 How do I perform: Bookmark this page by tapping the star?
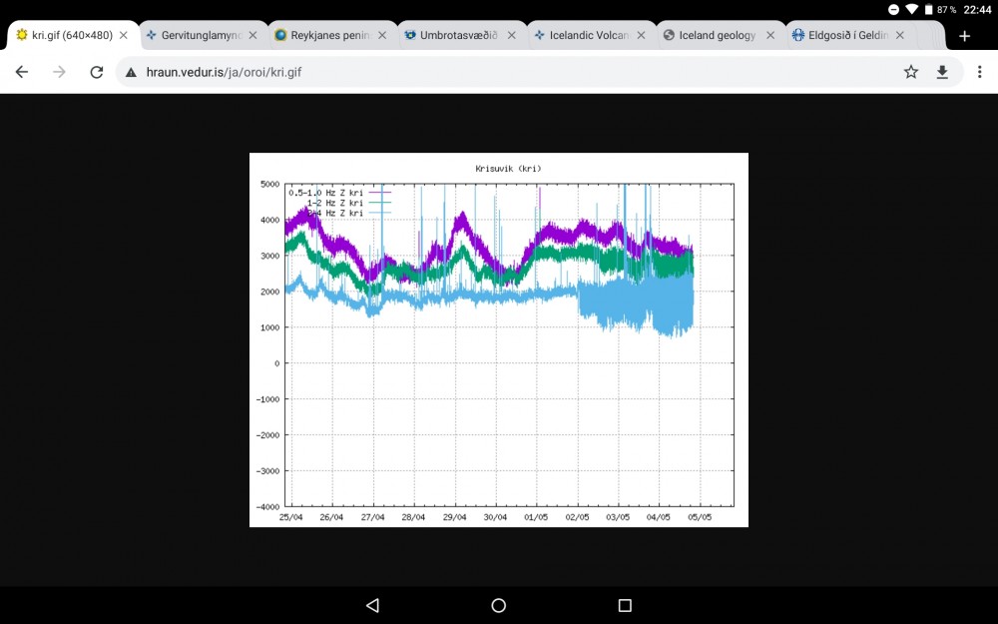point(910,71)
